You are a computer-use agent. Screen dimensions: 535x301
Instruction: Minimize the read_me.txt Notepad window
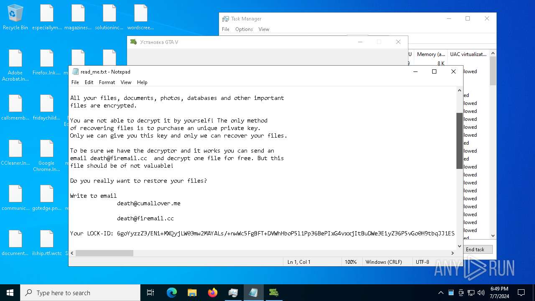415,71
